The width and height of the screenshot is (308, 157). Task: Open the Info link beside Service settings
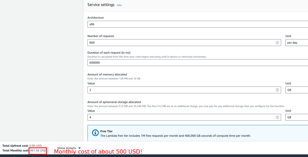[x=119, y=5]
